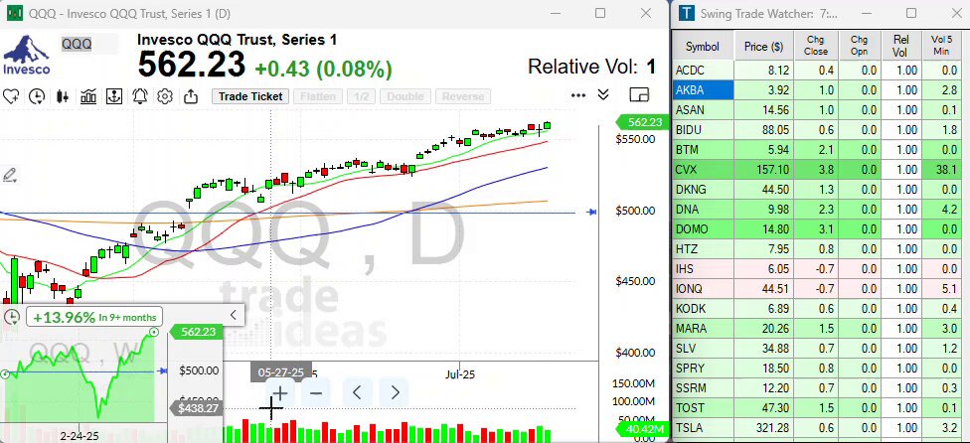Open indicators bar-chart icon in toolbar
Screen dimensions: 970x443
(x=87, y=96)
